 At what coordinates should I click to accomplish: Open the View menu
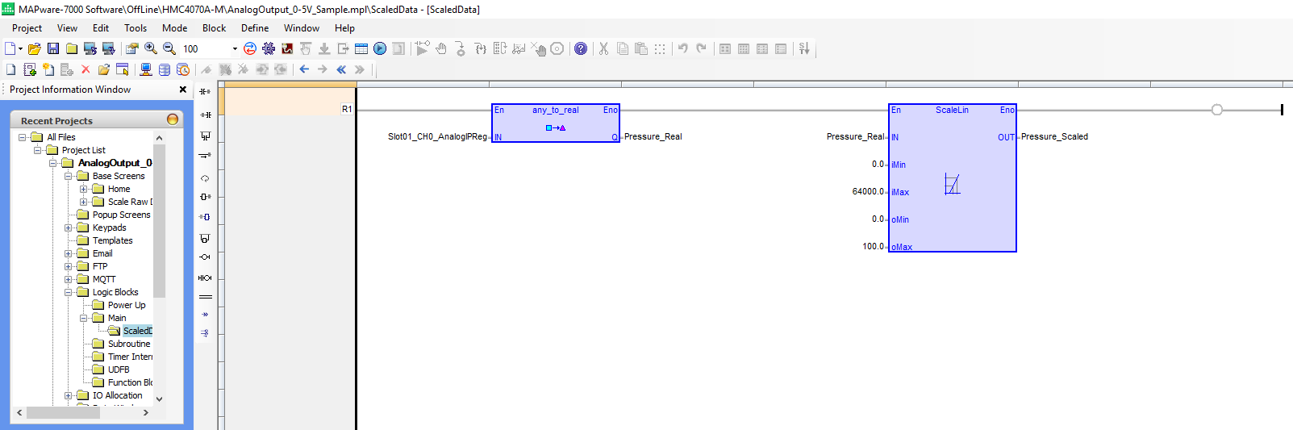[x=68, y=28]
